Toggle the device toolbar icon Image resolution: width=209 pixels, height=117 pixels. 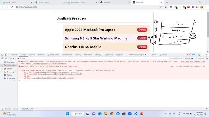pos(6,55)
